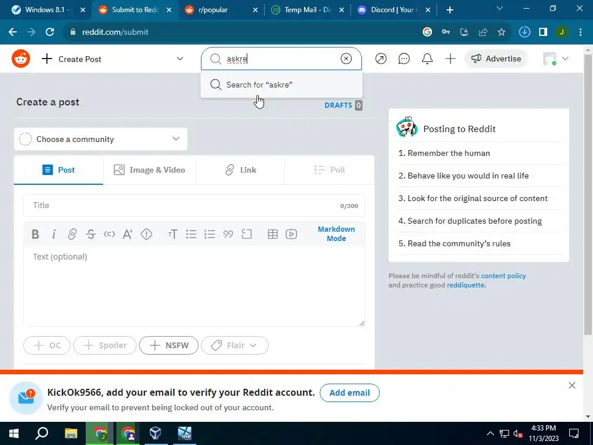Switch to the Poll tab
This screenshot has width=593, height=445.
tap(330, 170)
